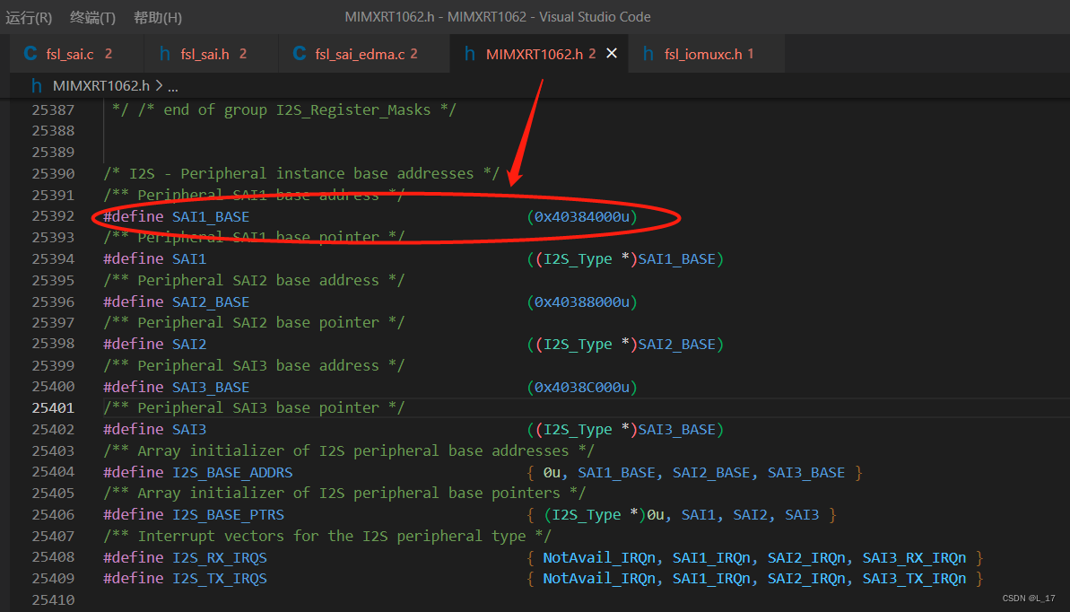Image resolution: width=1070 pixels, height=612 pixels.
Task: Click the hex value 0x4038C000u
Action: point(582,388)
